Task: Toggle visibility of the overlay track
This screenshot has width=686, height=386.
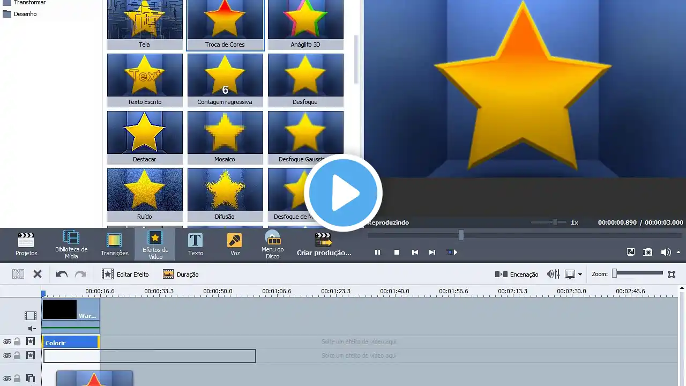Action: tap(7, 378)
